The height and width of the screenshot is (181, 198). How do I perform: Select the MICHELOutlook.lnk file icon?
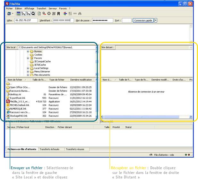(x=8, y=105)
